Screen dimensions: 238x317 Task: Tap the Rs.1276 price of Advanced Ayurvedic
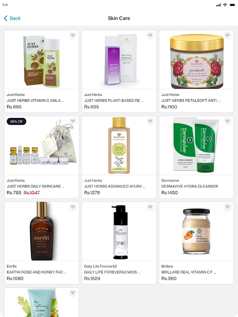(x=92, y=193)
